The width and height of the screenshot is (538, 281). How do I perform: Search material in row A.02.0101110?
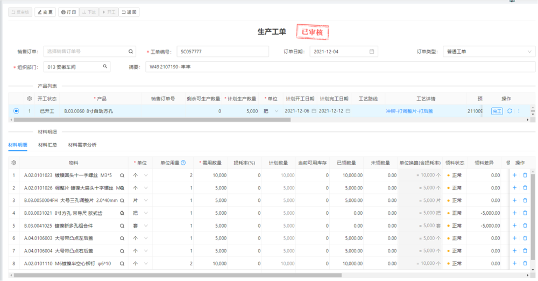pos(122,264)
